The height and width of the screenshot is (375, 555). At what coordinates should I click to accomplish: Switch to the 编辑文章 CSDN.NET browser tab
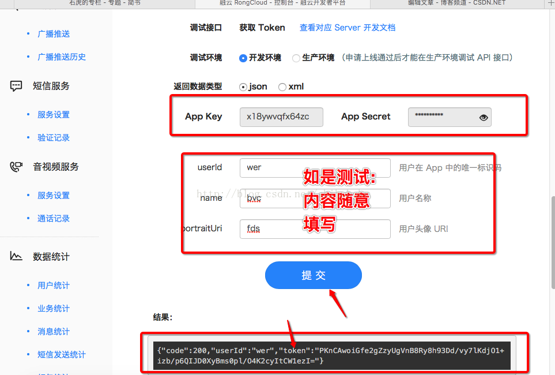tap(456, 3)
